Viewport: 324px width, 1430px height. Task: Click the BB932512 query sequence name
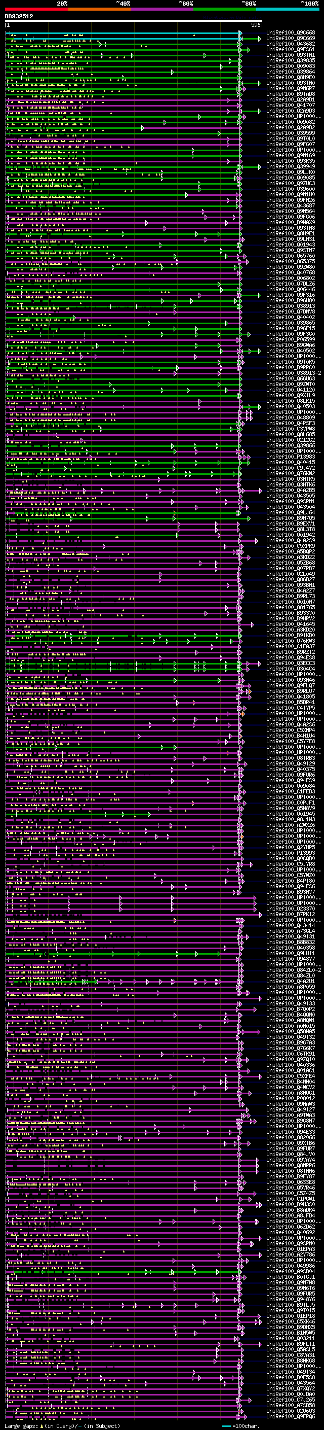[x=19, y=17]
